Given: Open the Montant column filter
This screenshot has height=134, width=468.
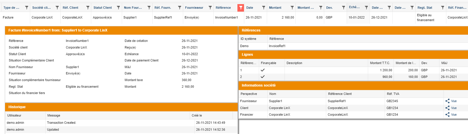Looking at the screenshot, I should tap(292, 8).
